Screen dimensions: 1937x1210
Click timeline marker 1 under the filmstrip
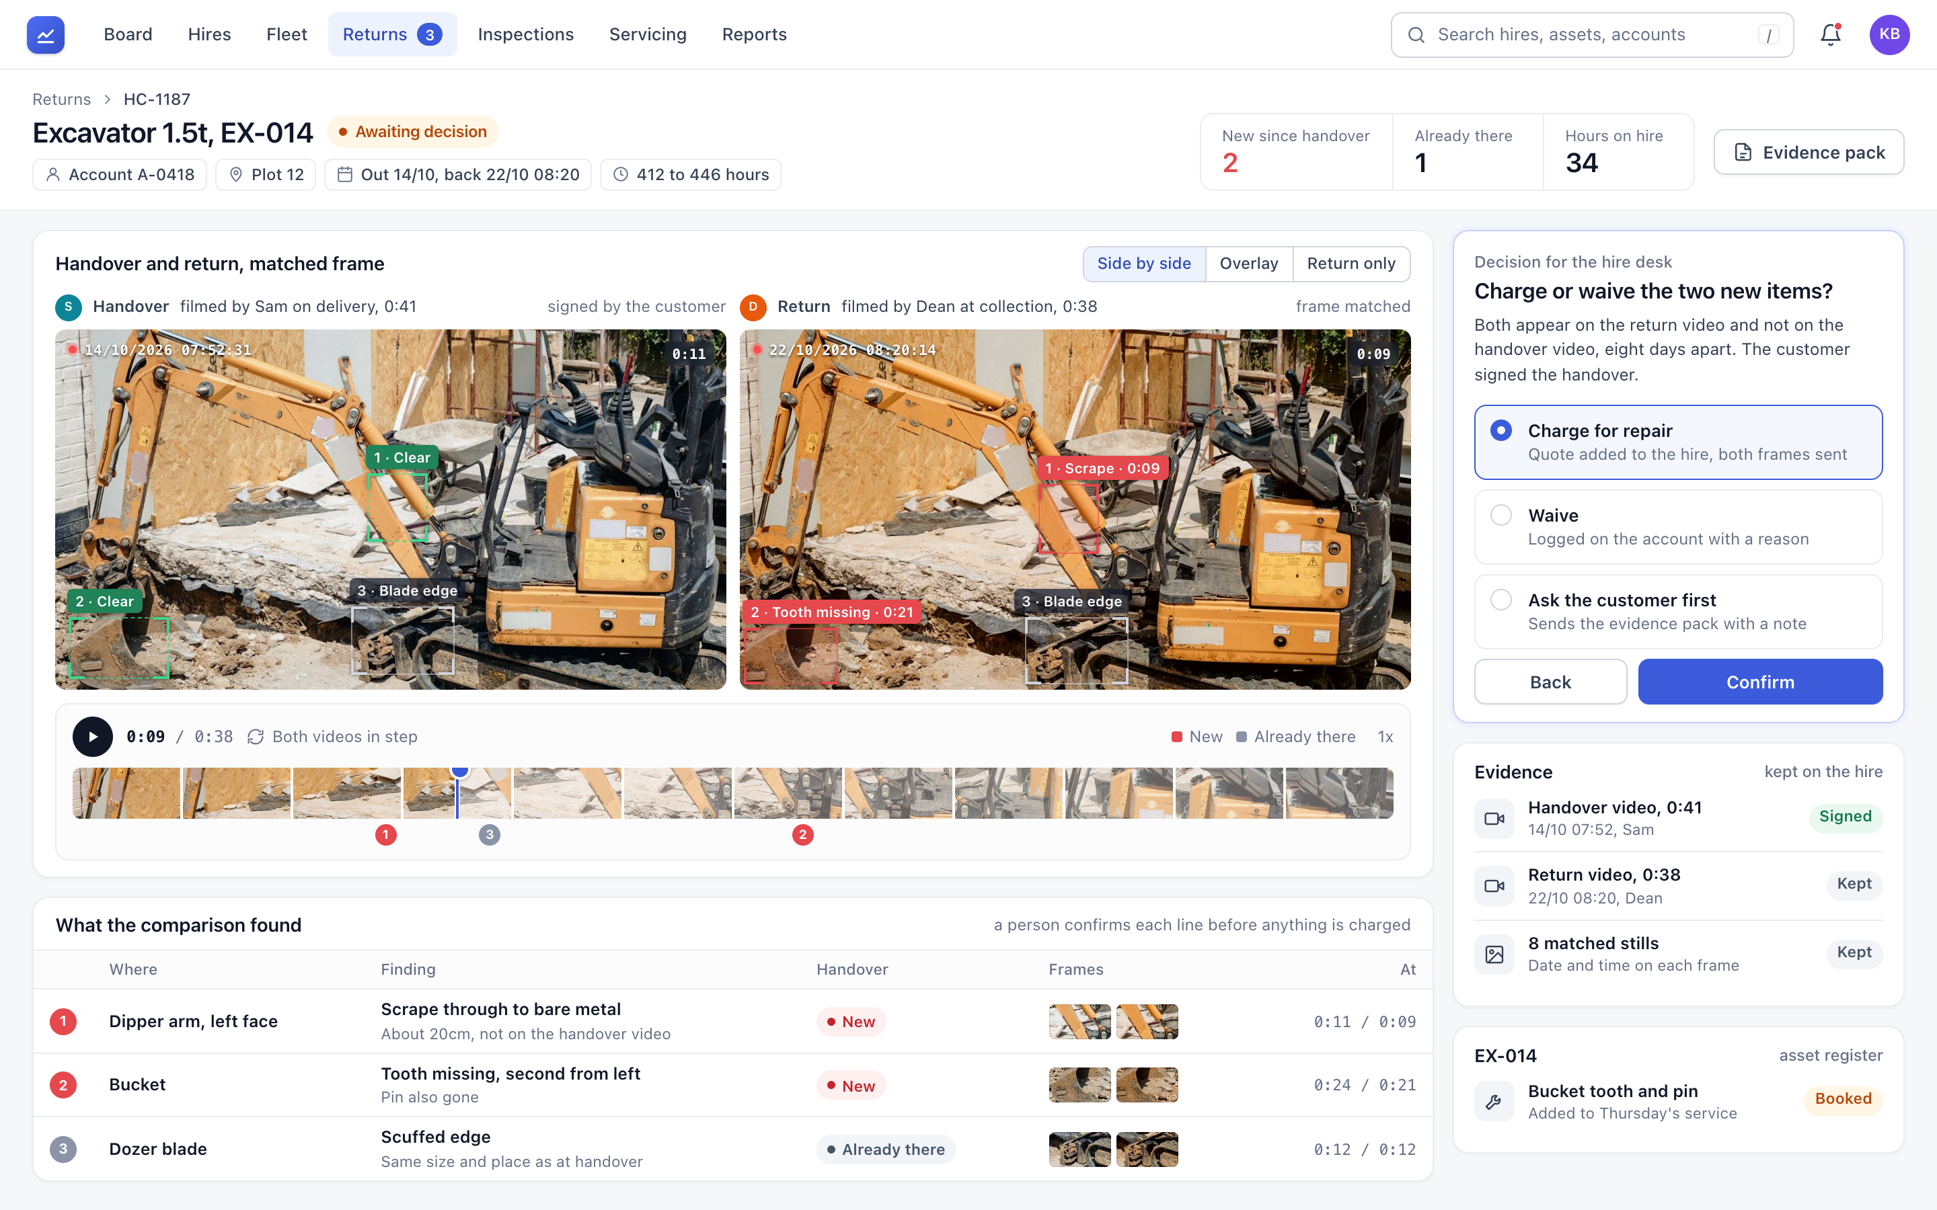(x=386, y=835)
